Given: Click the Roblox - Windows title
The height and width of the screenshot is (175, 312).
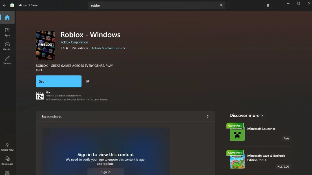Looking at the screenshot, I should [90, 35].
